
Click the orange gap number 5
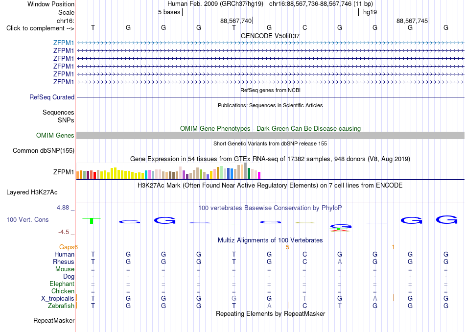pos(287,247)
